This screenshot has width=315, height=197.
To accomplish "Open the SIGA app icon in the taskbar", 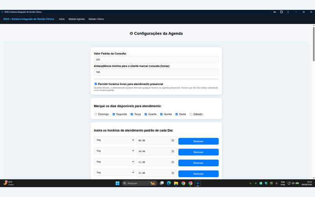I will click(198, 183).
